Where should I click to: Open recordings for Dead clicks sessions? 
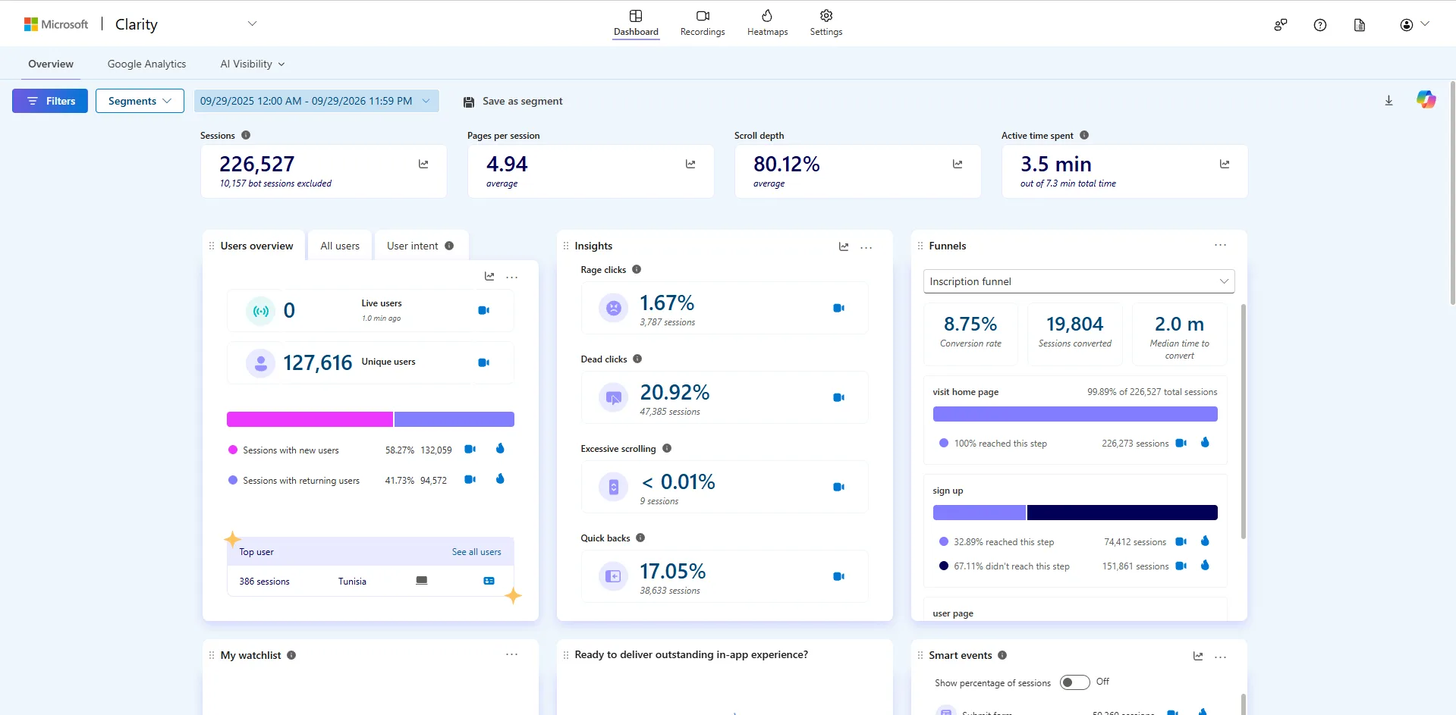(x=838, y=397)
